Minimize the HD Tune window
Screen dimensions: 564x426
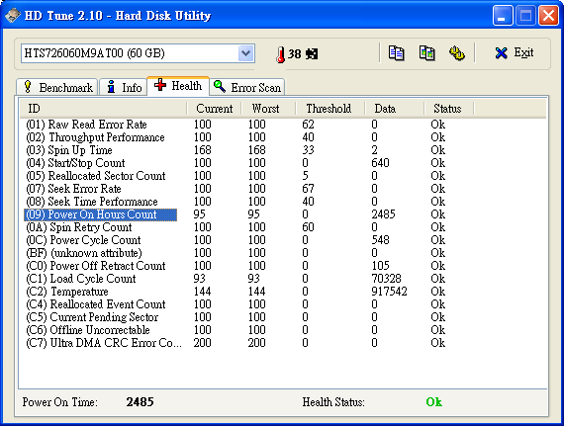coord(503,16)
